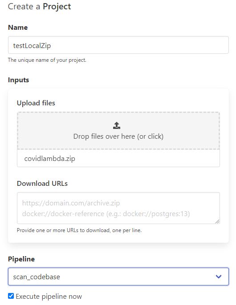Click the textarea resize grip handle
The image size is (236, 305).
point(217,221)
